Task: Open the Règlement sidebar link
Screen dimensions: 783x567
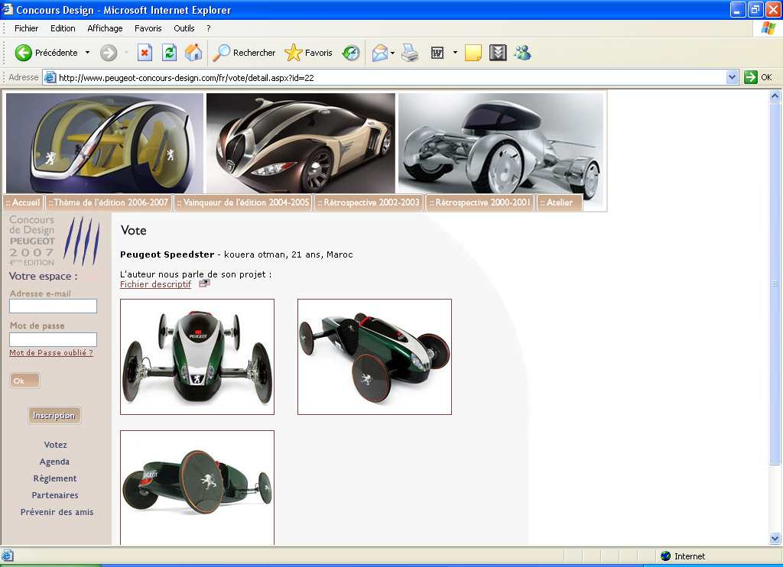Action: (55, 478)
